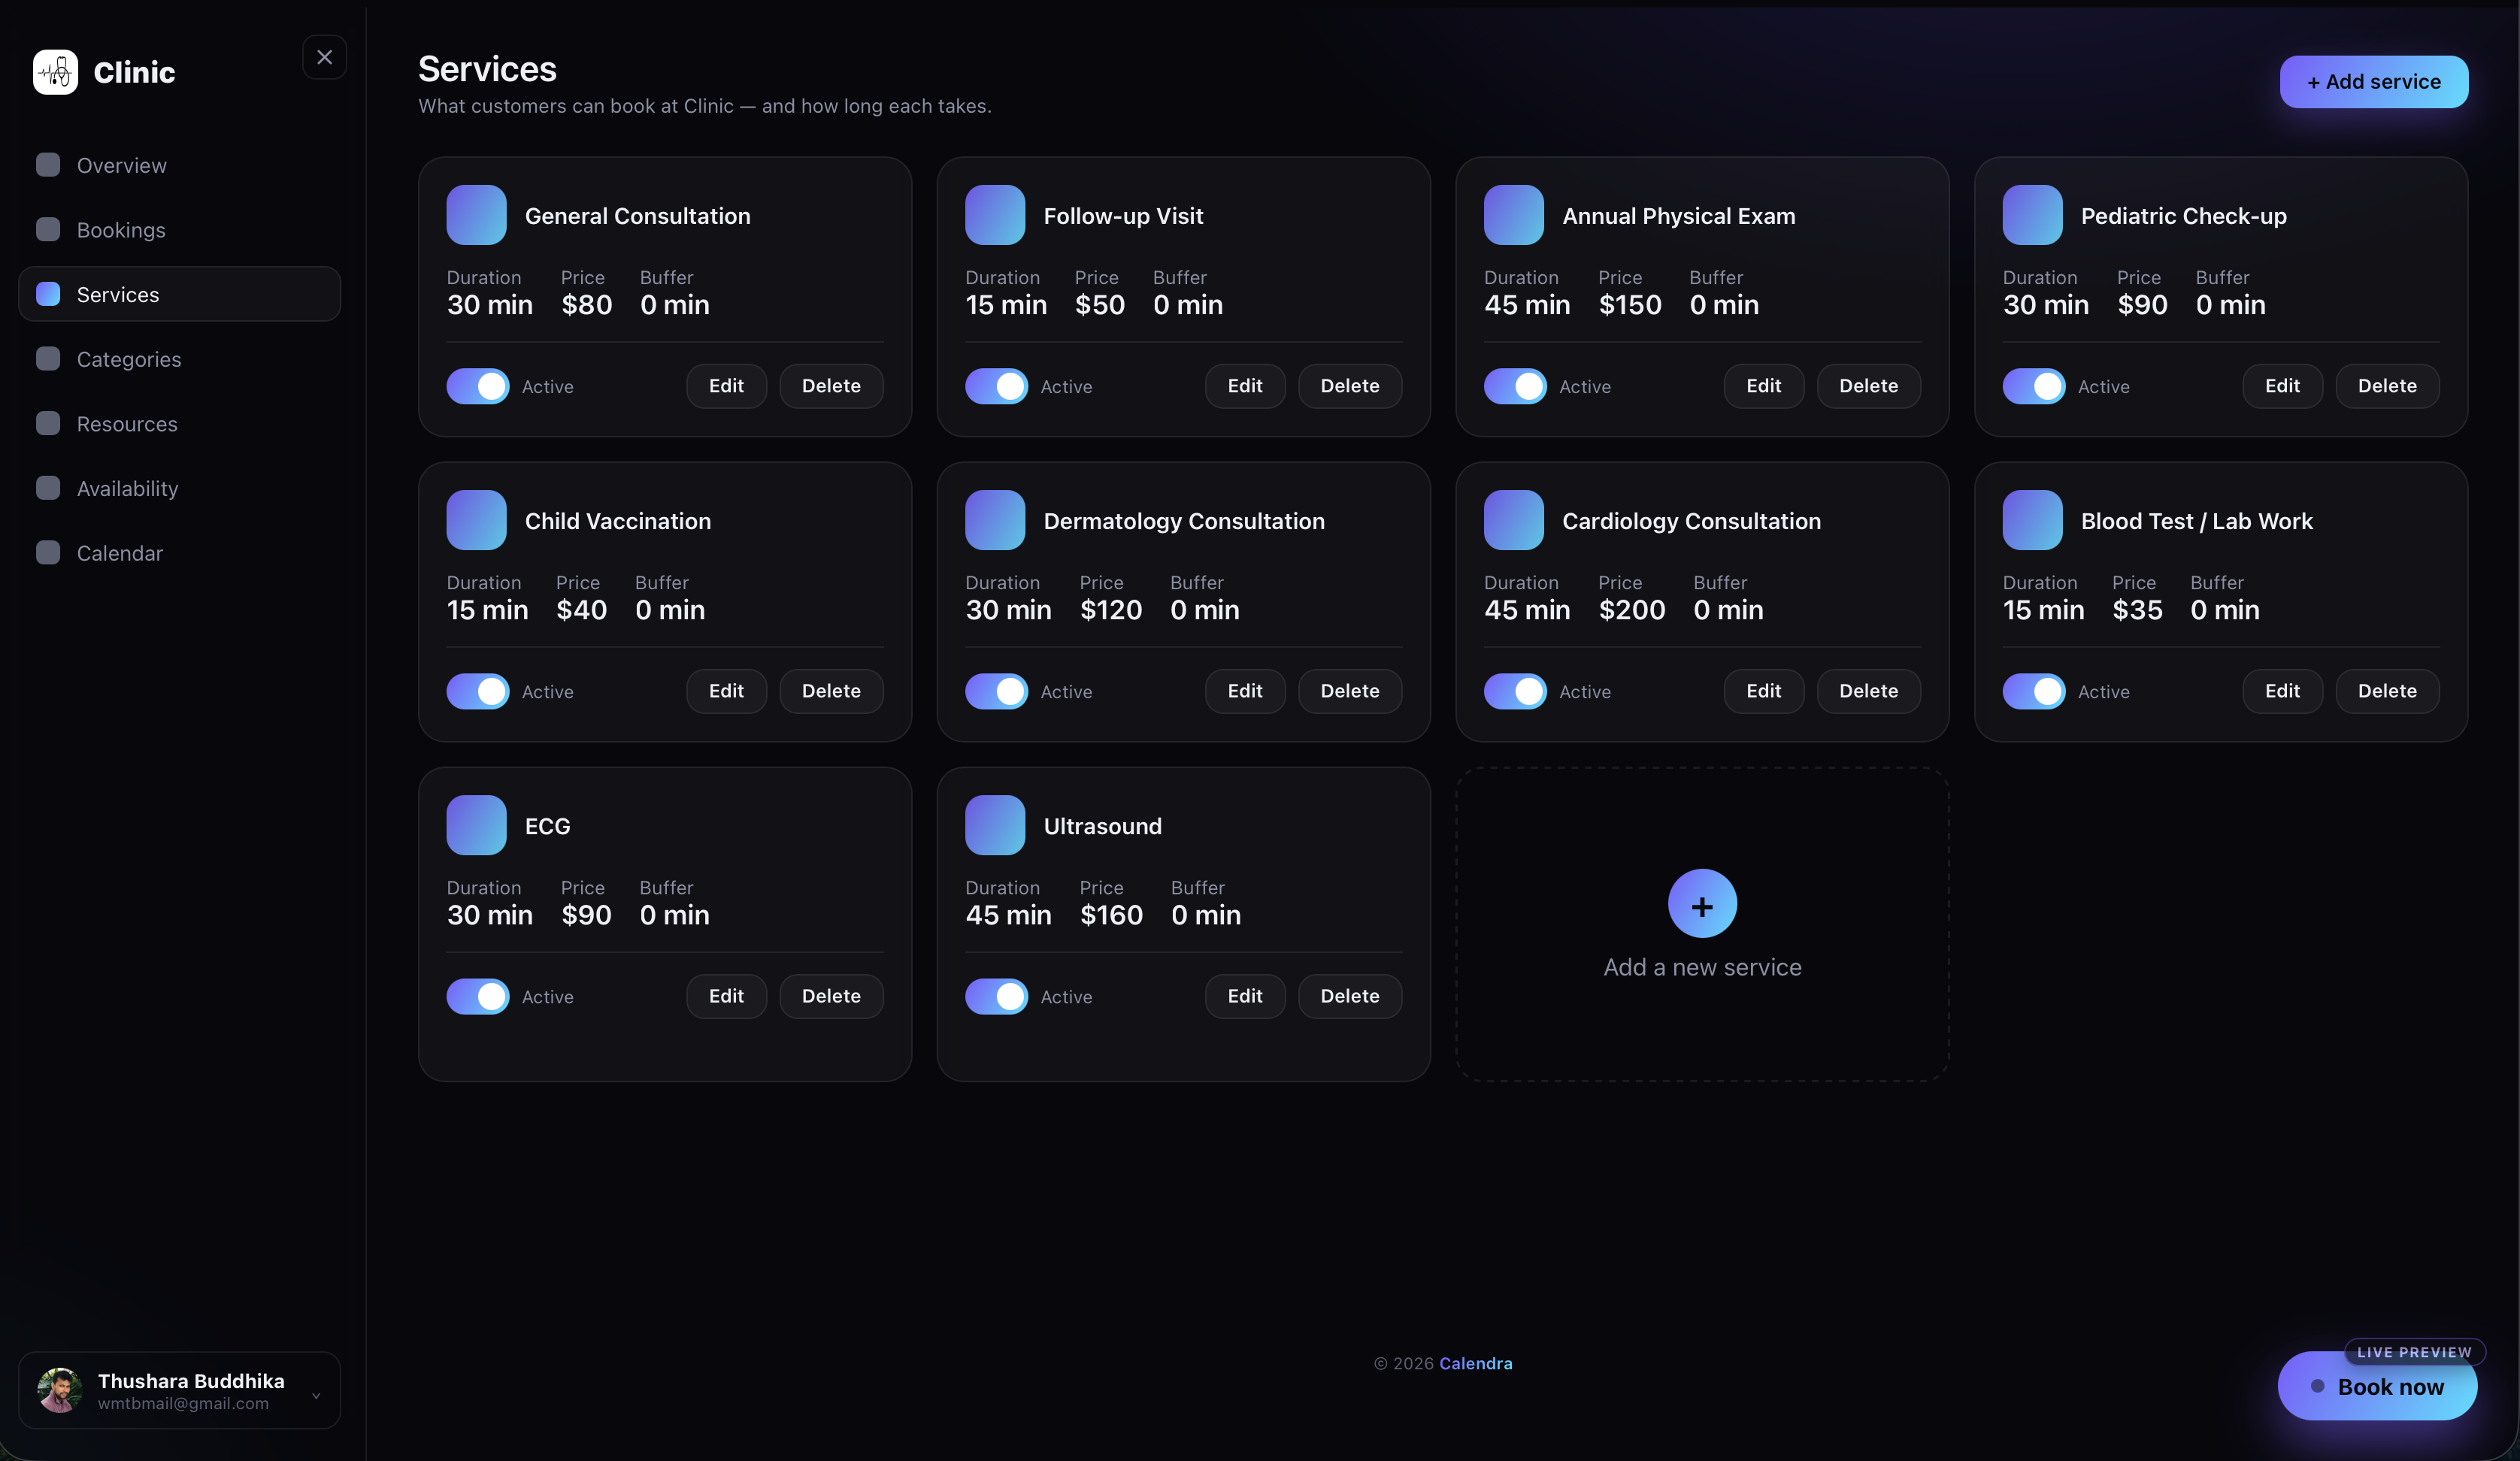Go to Bookings in the sidebar
Image resolution: width=2520 pixels, height=1461 pixels.
click(x=180, y=229)
